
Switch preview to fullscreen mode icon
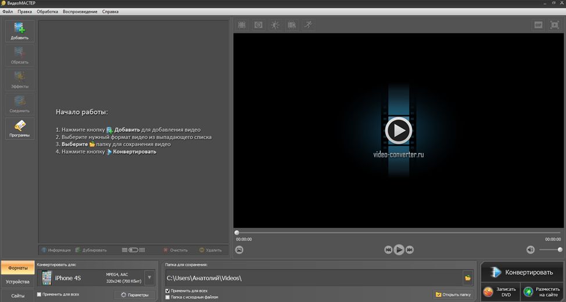pos(554,25)
